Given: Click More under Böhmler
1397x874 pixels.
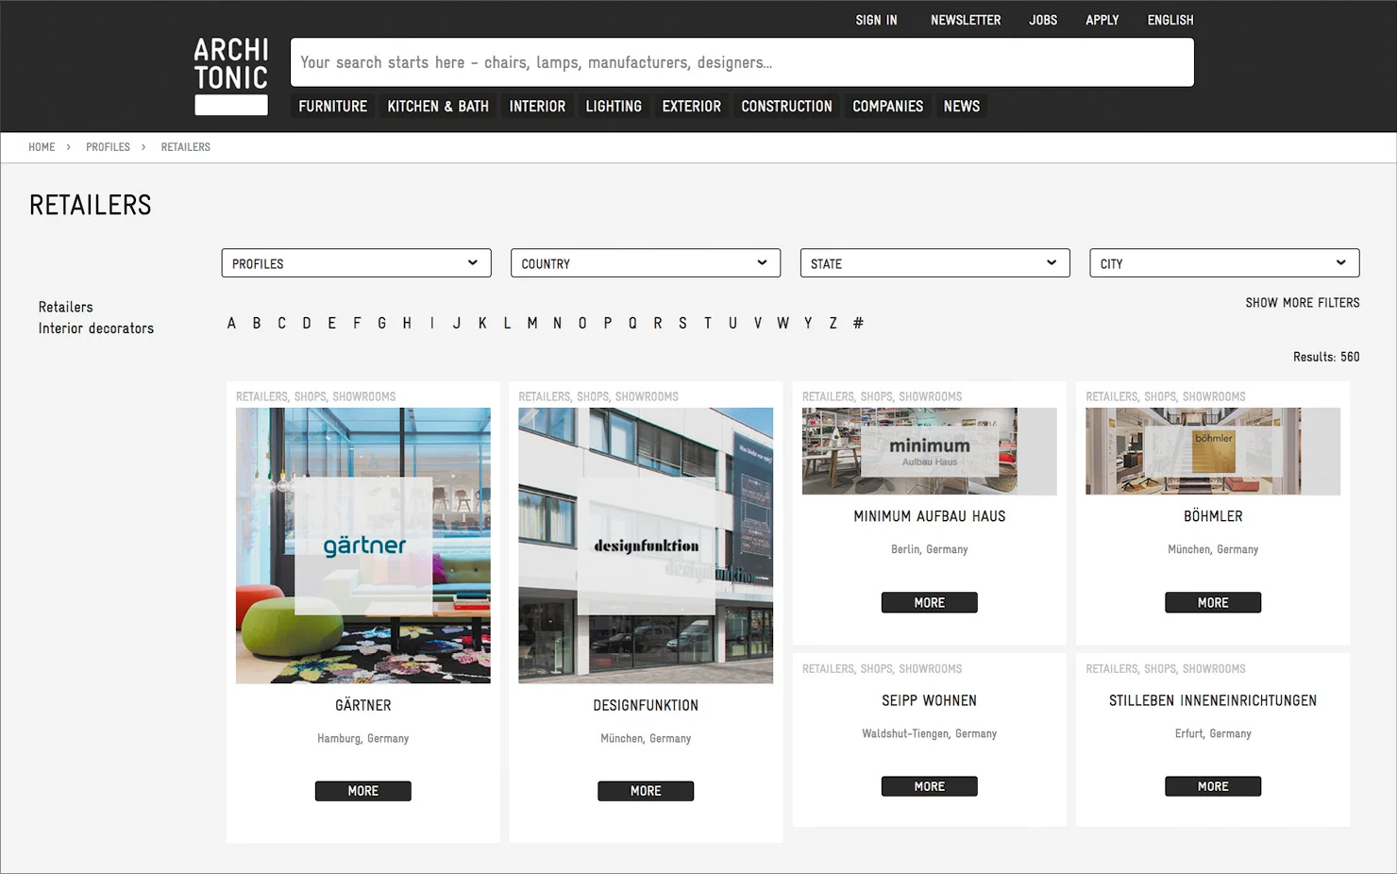Looking at the screenshot, I should point(1213,602).
